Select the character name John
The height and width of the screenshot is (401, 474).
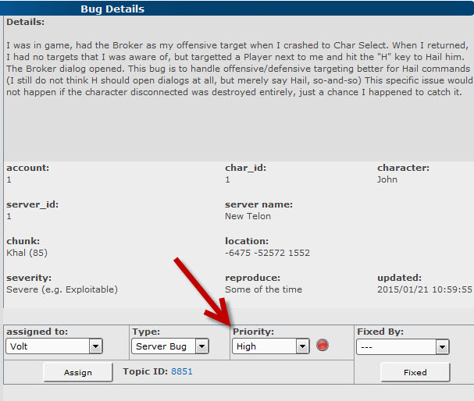click(387, 179)
